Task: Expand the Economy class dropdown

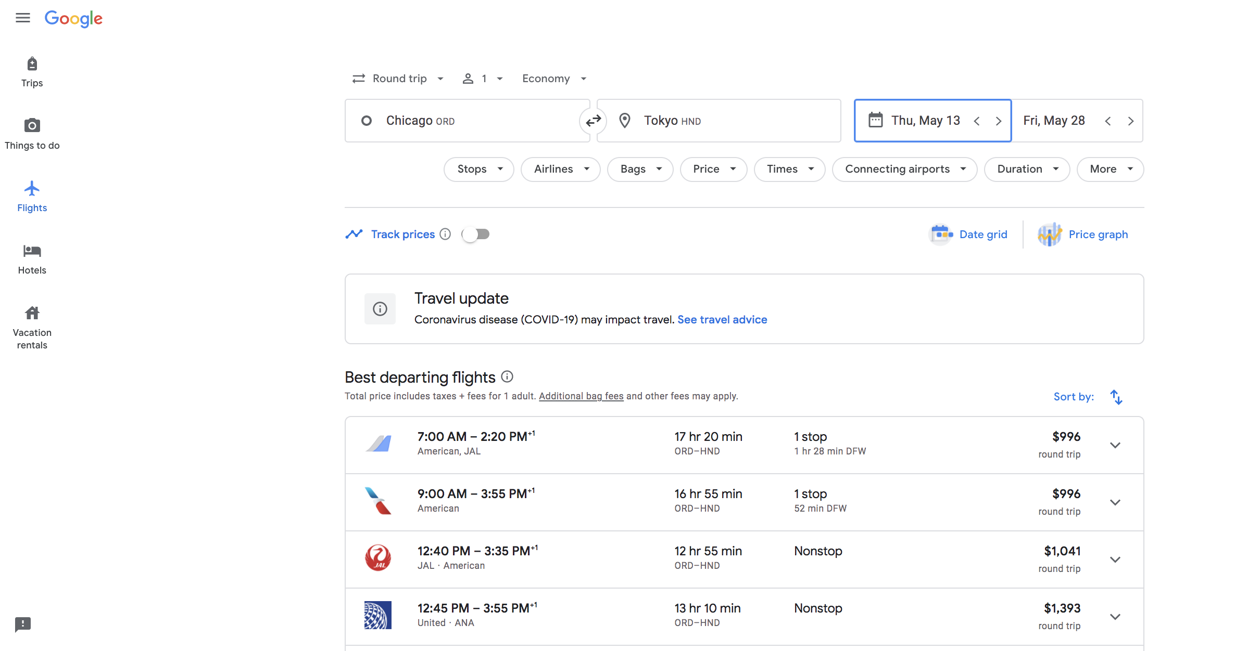Action: (x=554, y=79)
